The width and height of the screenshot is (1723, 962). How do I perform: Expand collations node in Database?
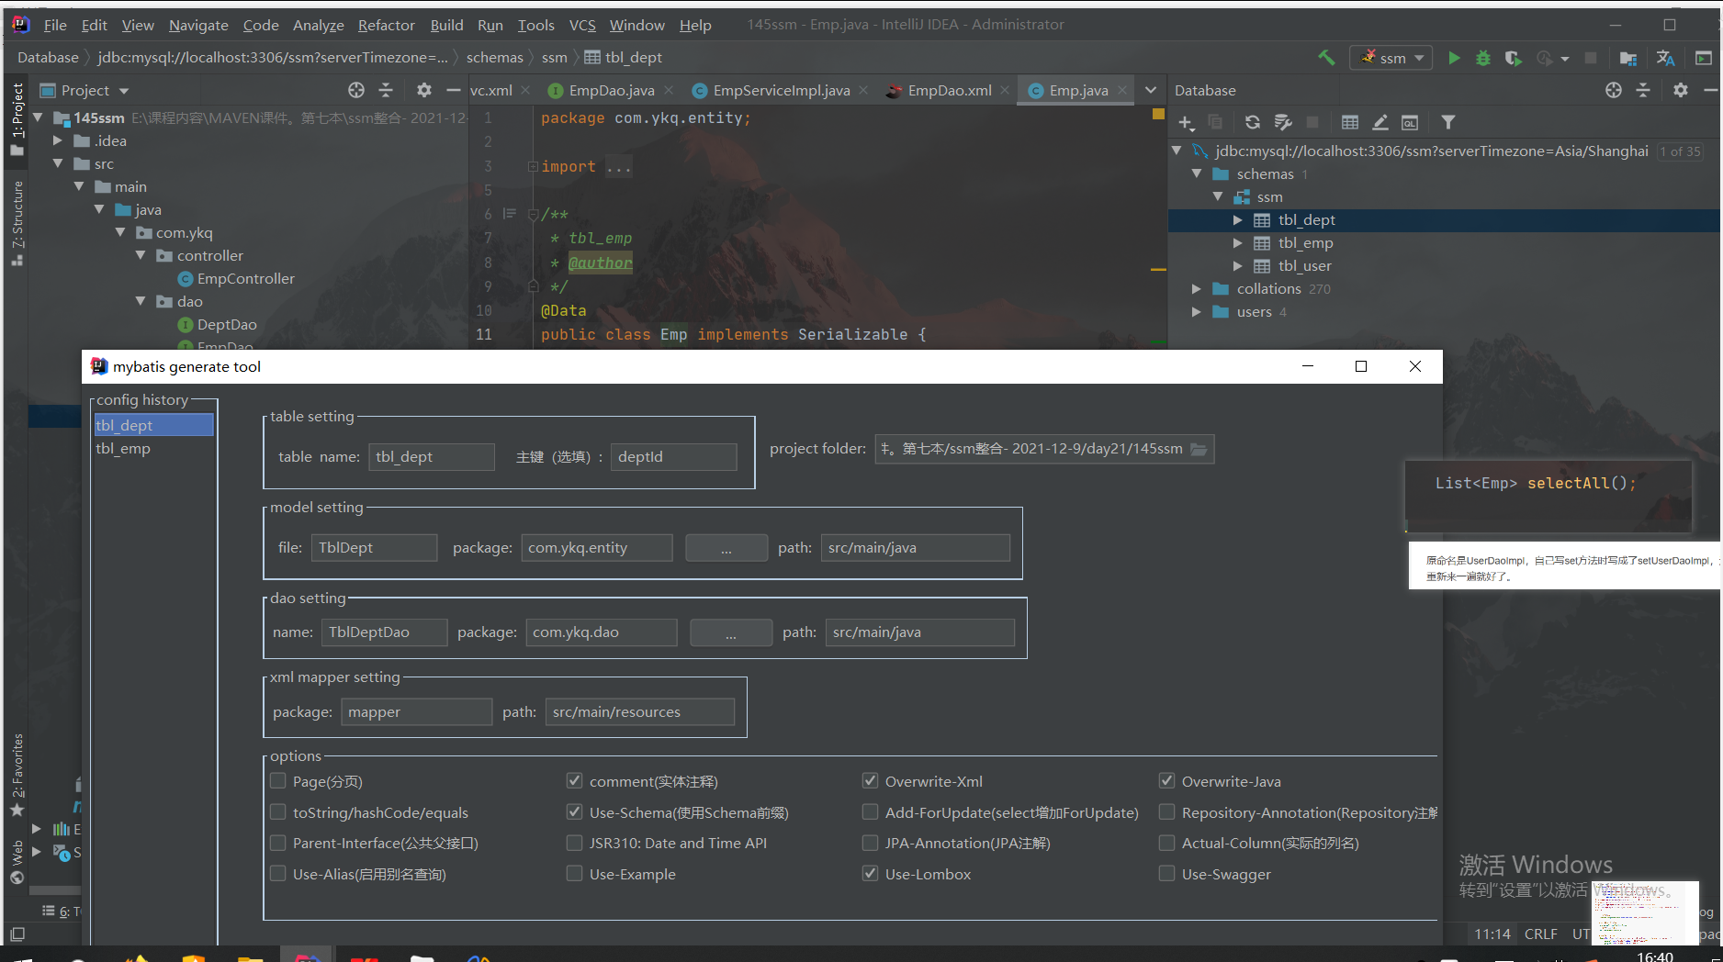point(1196,289)
